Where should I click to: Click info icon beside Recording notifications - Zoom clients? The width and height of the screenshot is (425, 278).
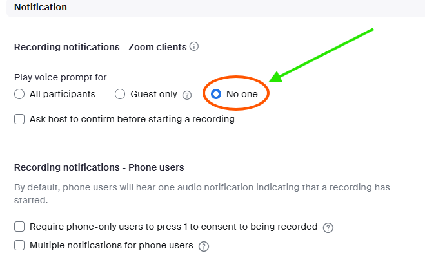click(x=194, y=47)
